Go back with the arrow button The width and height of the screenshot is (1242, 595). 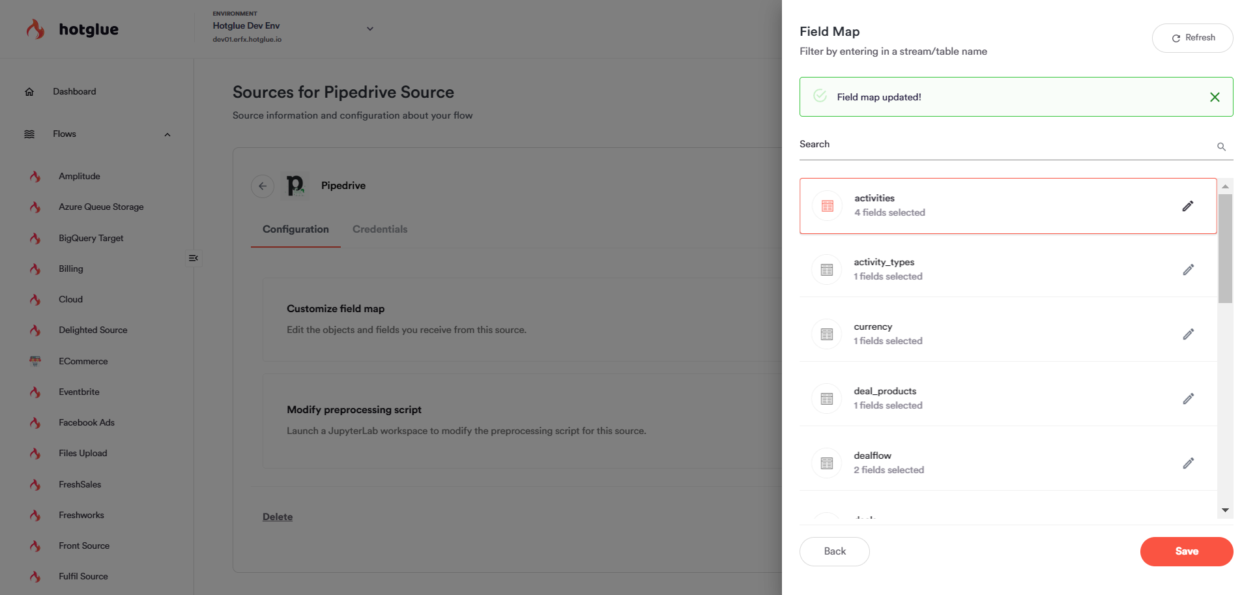[x=263, y=186]
